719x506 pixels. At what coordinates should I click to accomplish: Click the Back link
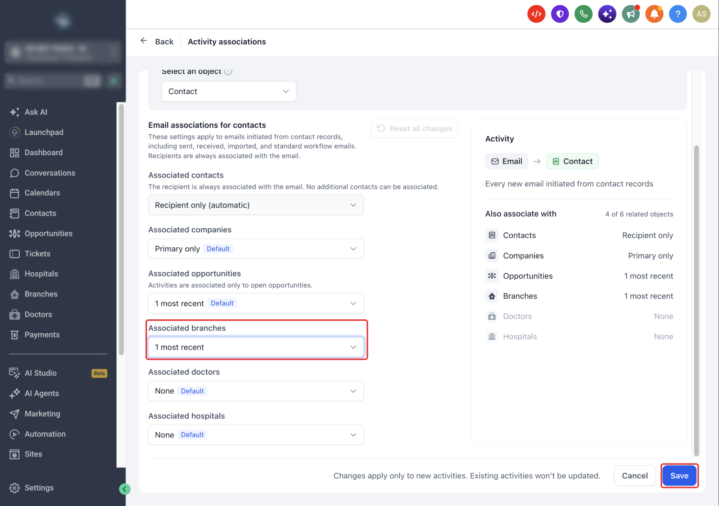(164, 42)
